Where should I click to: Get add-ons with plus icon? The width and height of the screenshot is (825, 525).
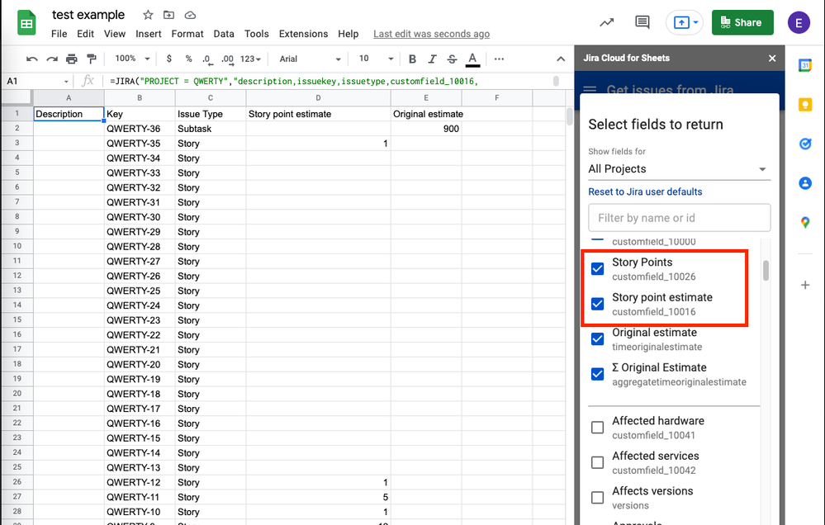point(805,285)
